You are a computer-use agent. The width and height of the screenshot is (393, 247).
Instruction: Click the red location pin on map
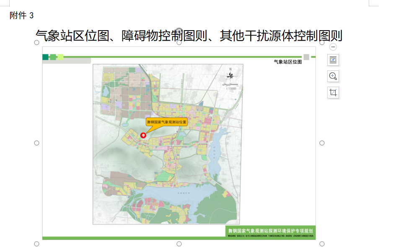coord(143,135)
